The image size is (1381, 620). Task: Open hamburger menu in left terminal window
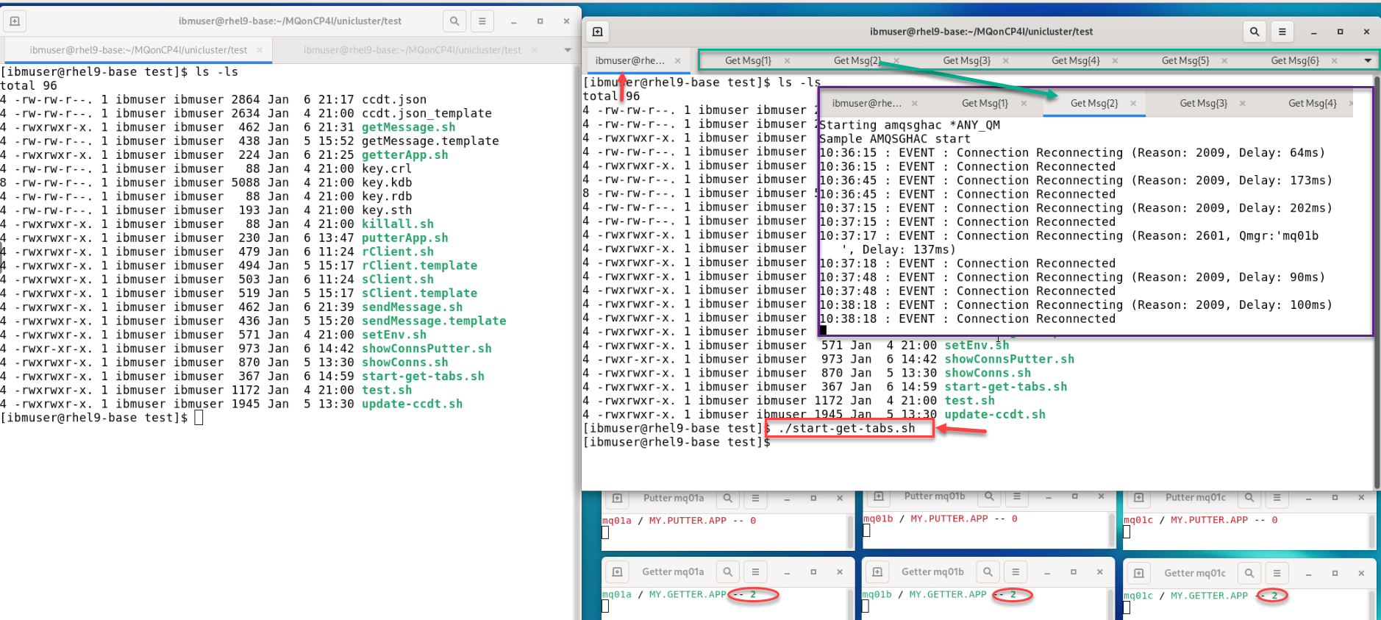coord(482,21)
